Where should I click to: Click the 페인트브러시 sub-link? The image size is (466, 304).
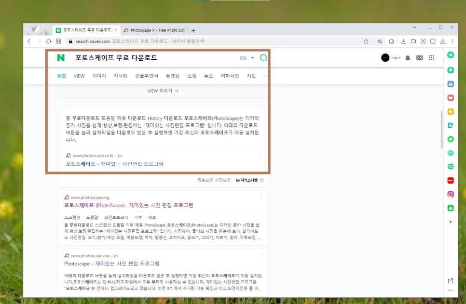point(116,217)
